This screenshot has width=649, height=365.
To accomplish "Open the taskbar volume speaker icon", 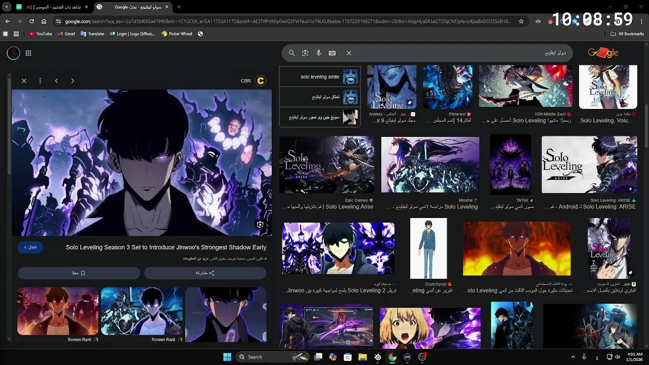I will 617,357.
